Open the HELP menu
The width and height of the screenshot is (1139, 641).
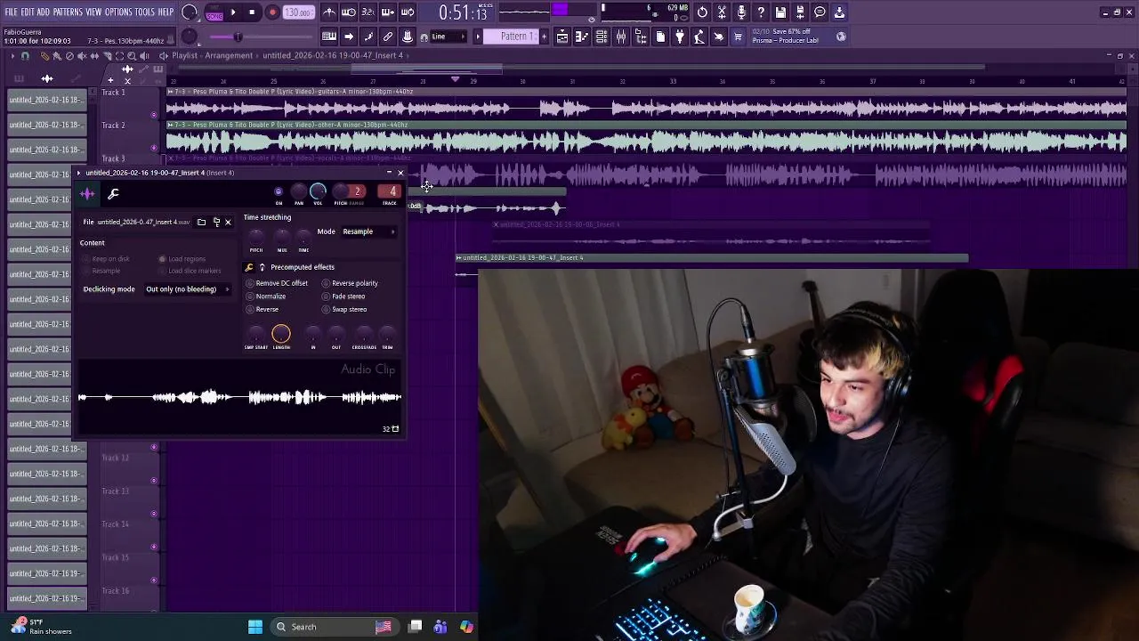(x=166, y=12)
